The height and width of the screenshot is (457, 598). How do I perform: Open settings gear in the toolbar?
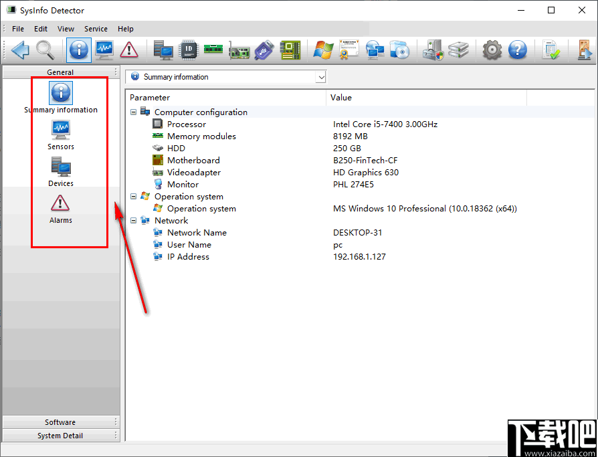pyautogui.click(x=492, y=50)
